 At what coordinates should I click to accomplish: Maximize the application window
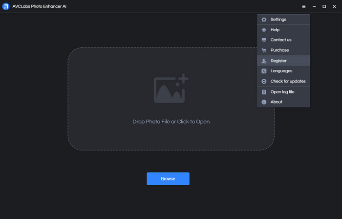coord(324,6)
